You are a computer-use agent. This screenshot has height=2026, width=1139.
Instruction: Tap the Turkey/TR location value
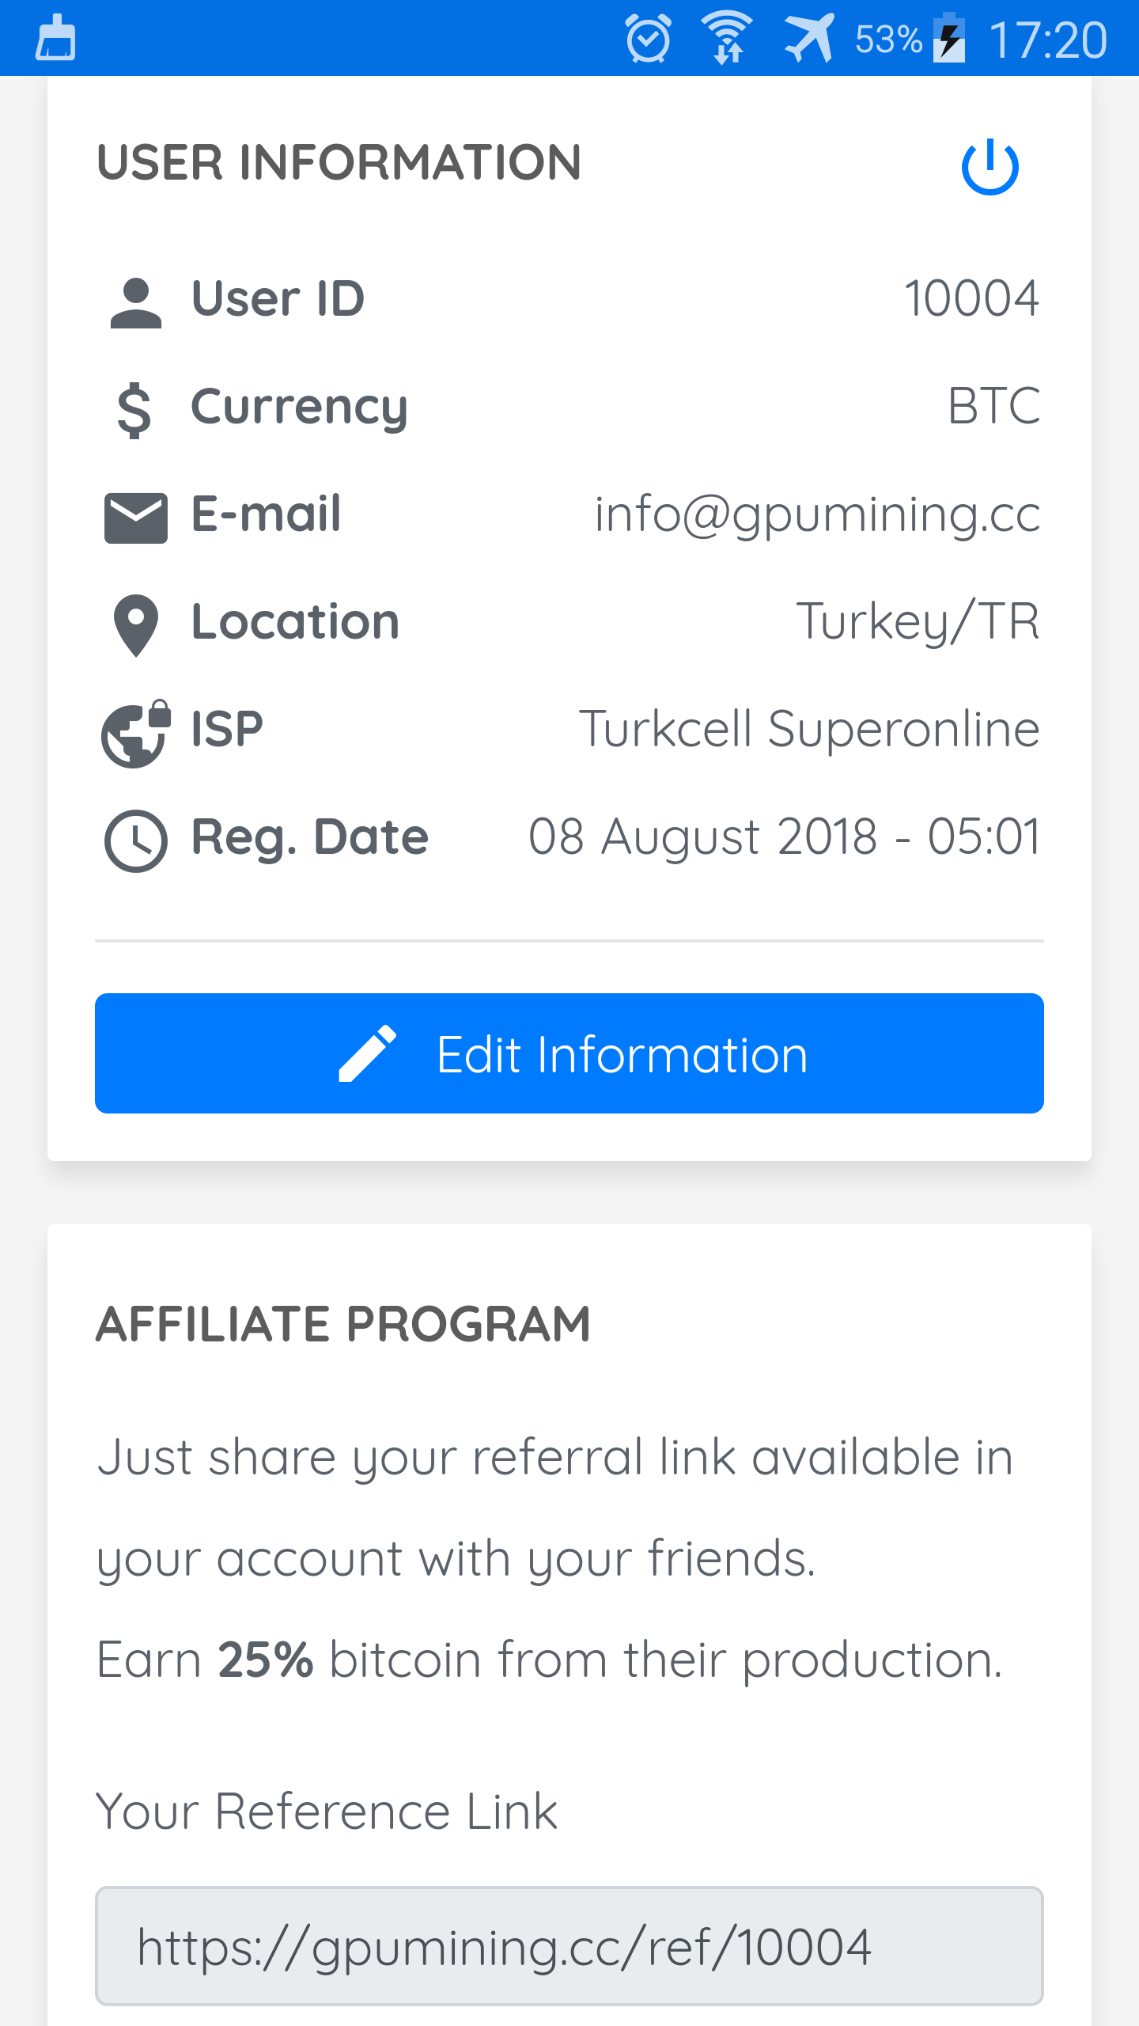pos(918,622)
